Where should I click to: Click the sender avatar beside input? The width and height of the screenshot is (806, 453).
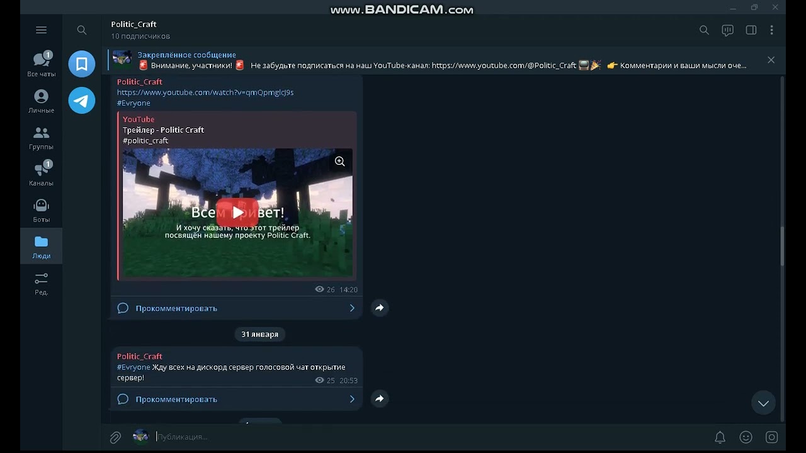coord(140,437)
